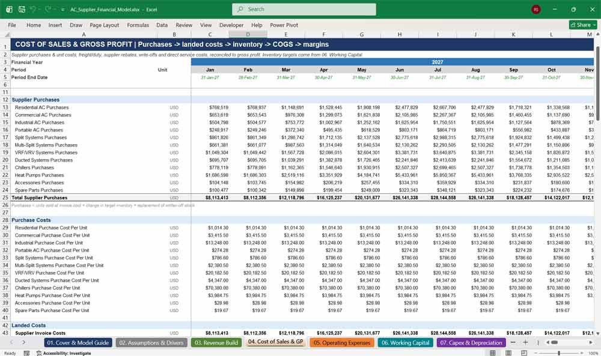601x356 pixels.
Task: Click the sheet tab bar split handle
Action: (x=538, y=343)
